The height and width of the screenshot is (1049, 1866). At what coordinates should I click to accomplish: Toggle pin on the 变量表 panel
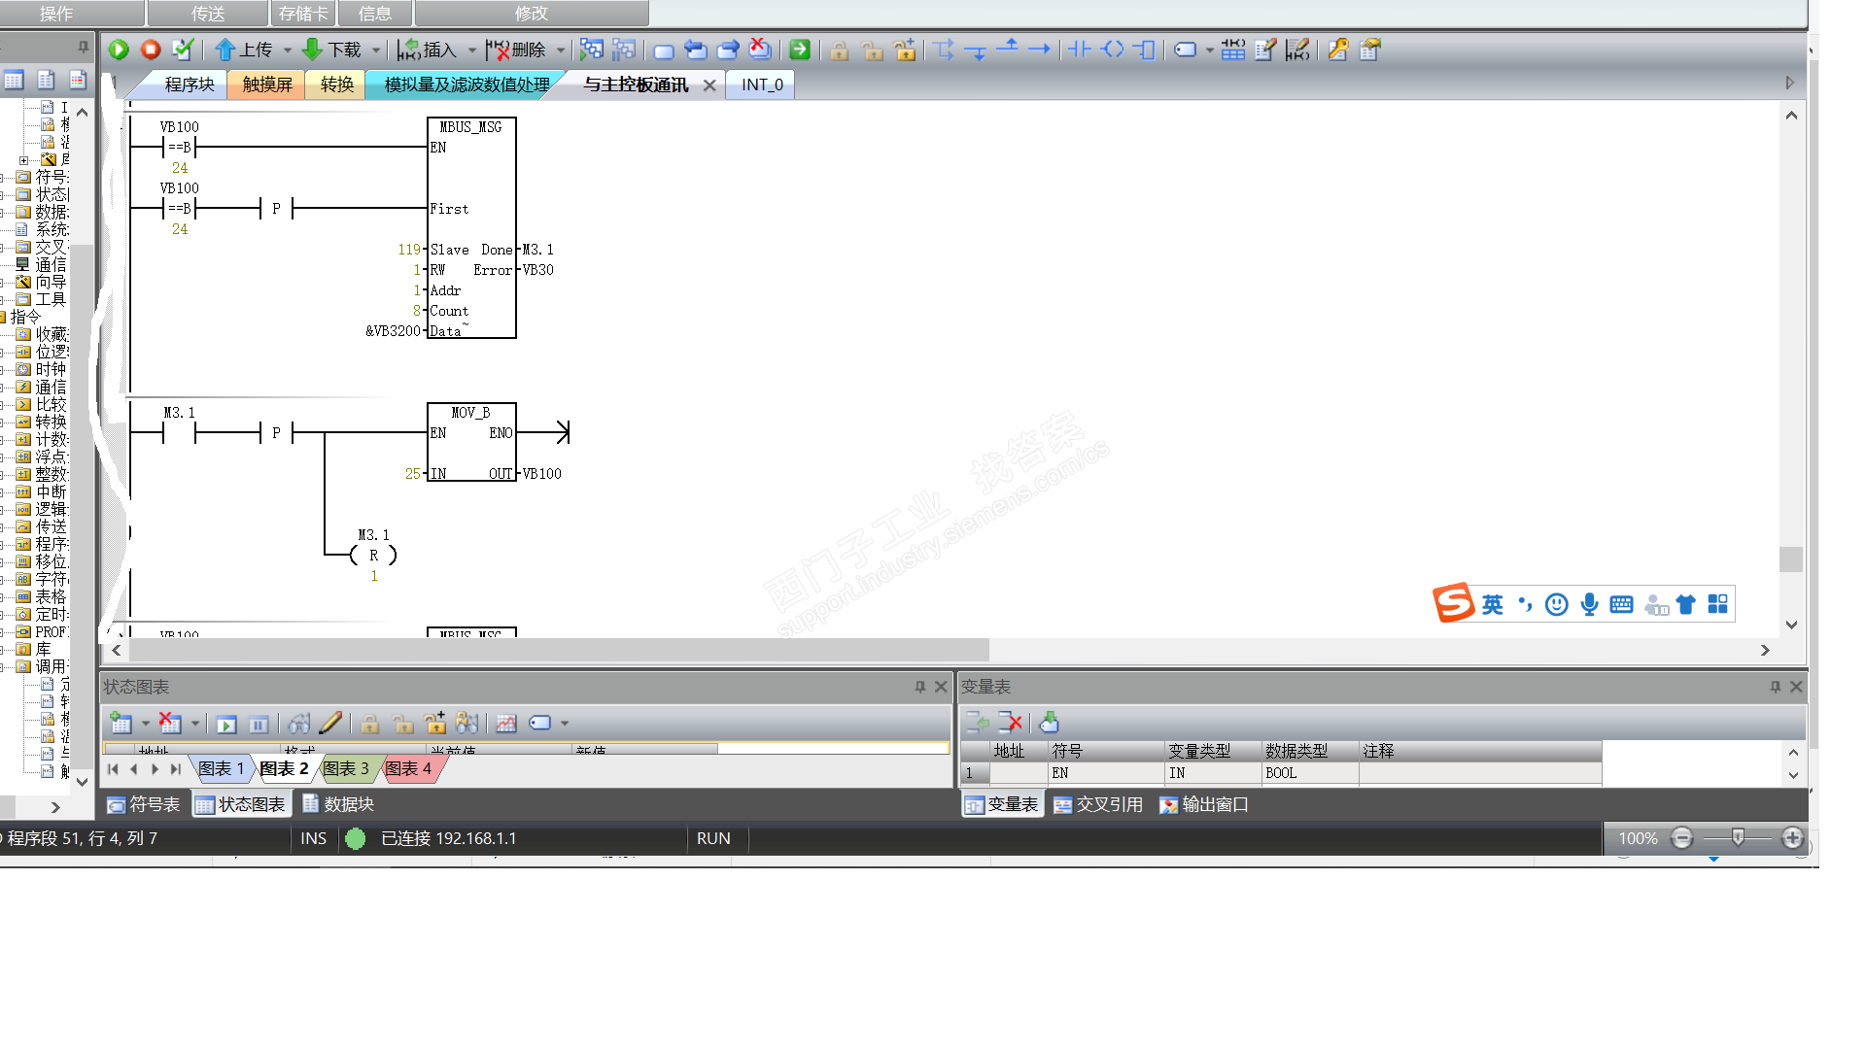click(x=1775, y=687)
